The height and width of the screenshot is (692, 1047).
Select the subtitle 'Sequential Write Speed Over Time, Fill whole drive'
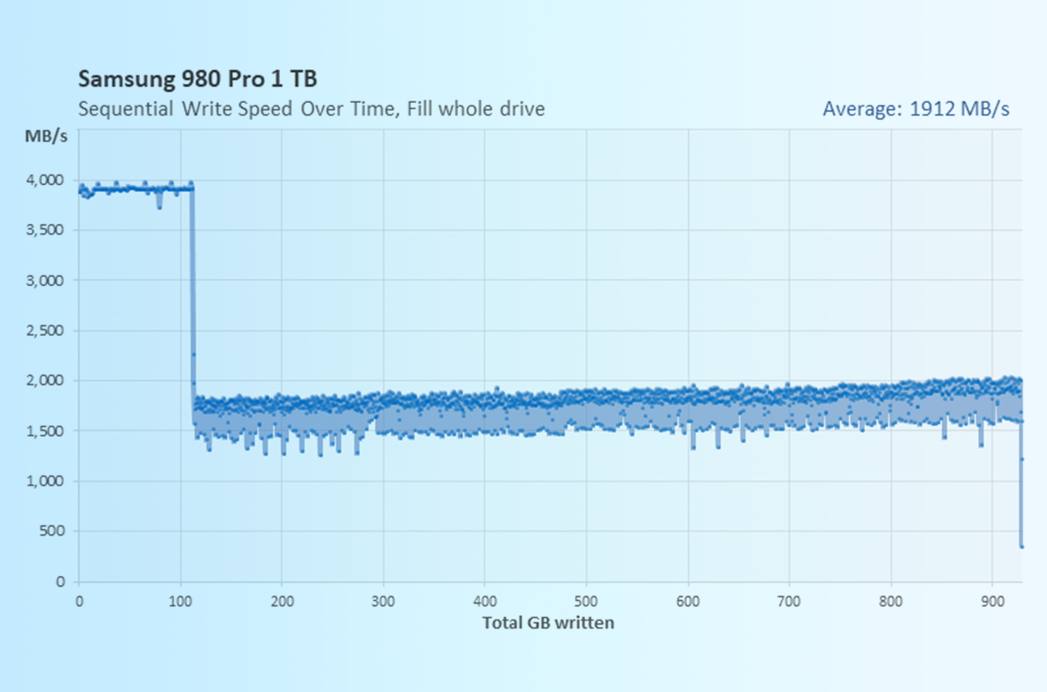coord(311,109)
